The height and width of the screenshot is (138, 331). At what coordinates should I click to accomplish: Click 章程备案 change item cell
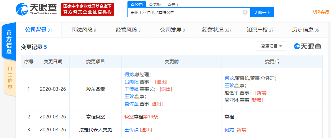95,116
